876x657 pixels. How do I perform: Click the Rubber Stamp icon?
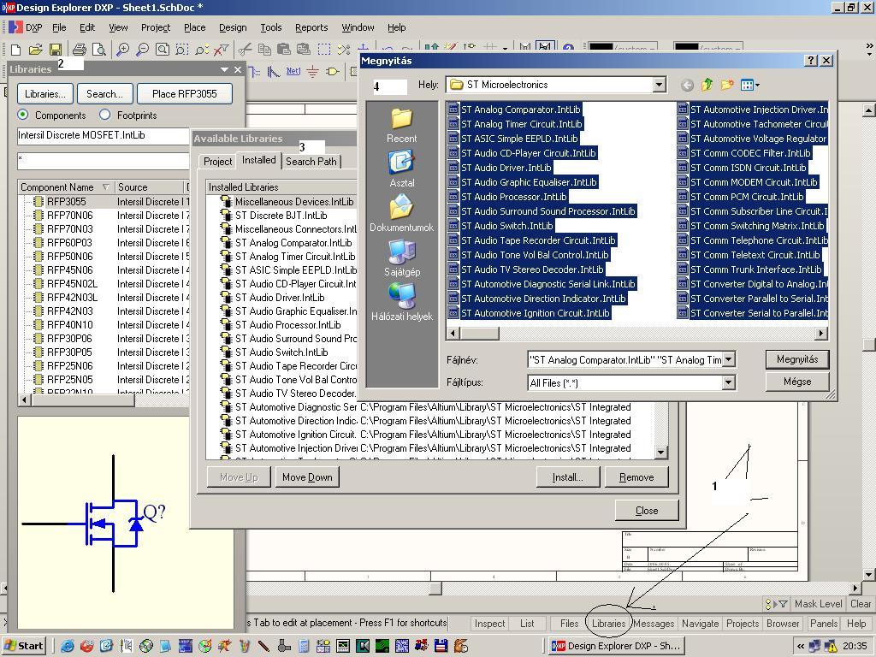(x=304, y=50)
